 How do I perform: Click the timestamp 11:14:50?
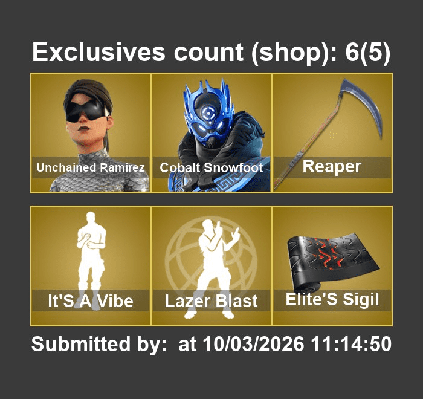(351, 344)
